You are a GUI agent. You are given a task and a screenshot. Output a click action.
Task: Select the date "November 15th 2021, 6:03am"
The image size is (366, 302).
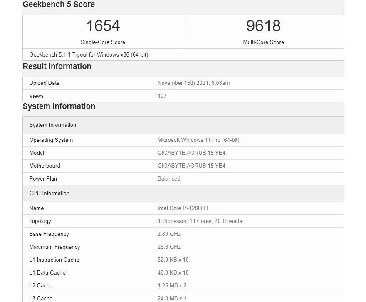(193, 83)
